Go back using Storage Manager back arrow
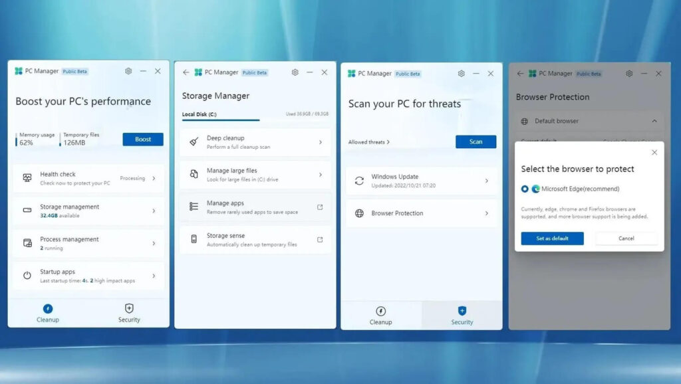This screenshot has width=681, height=384. [186, 72]
